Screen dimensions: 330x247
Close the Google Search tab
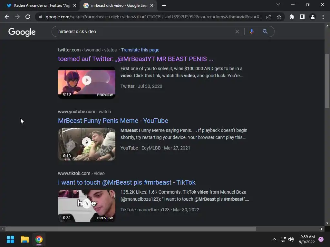pyautogui.click(x=152, y=5)
